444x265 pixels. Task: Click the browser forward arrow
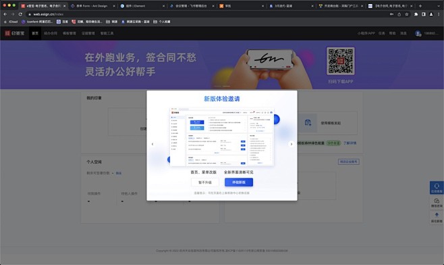[x=13, y=14]
